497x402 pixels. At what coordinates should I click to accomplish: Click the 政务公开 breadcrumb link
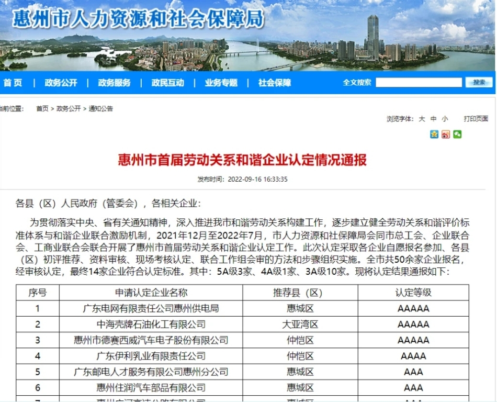click(x=69, y=109)
